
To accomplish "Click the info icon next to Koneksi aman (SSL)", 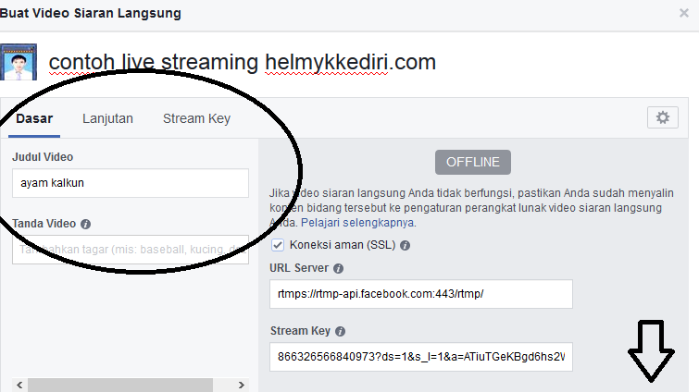I will (x=405, y=246).
